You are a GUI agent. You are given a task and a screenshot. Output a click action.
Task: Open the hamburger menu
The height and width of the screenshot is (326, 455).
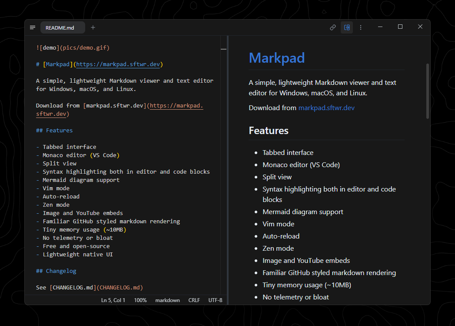coord(32,27)
